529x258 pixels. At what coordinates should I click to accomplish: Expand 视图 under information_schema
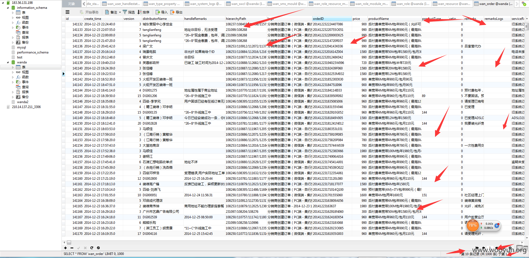pos(13,18)
